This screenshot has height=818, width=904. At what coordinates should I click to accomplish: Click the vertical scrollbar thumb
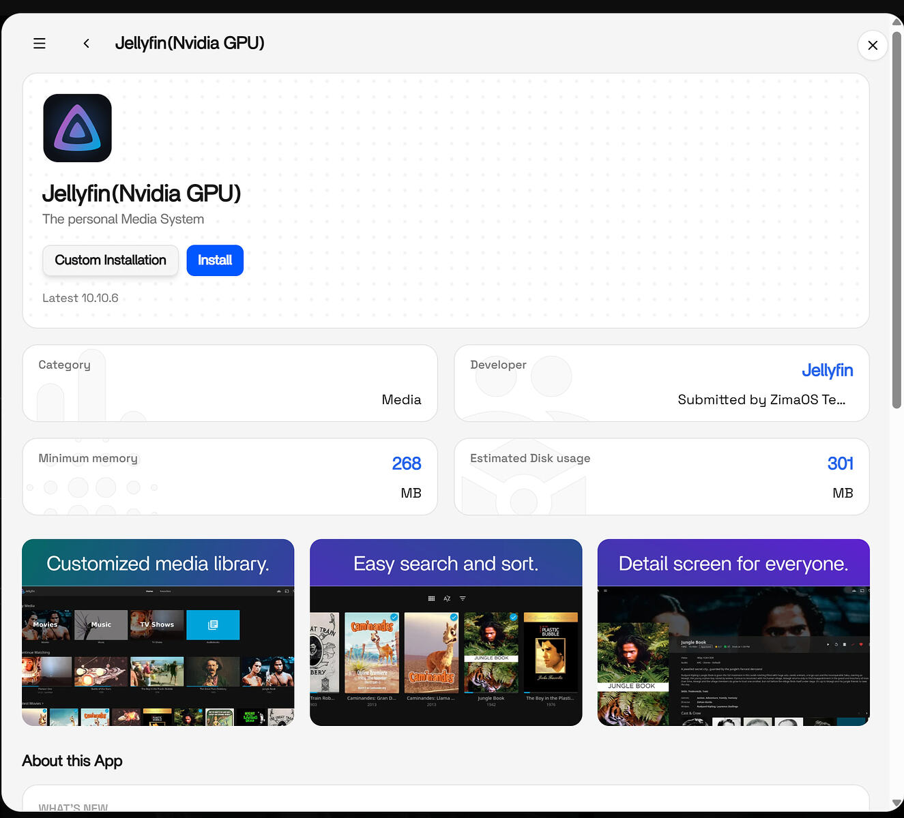pos(897,219)
